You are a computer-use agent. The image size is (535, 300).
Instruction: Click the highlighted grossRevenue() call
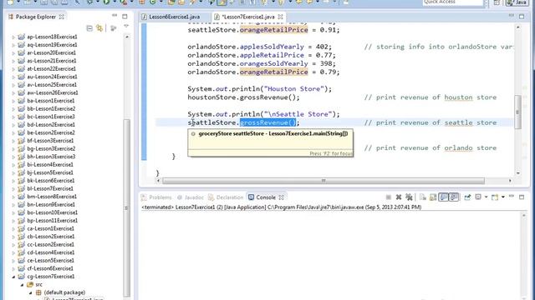267,122
